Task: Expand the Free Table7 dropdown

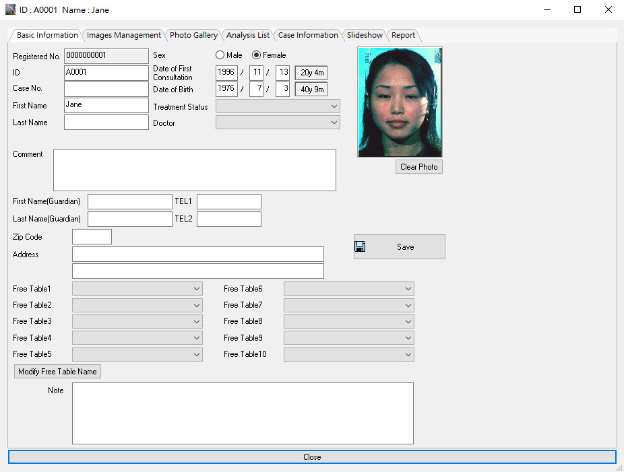Action: click(x=349, y=305)
